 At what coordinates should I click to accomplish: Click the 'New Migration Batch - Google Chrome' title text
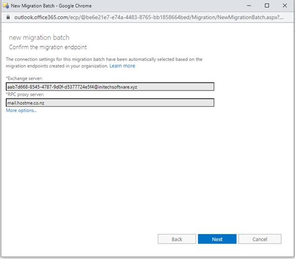[51, 6]
